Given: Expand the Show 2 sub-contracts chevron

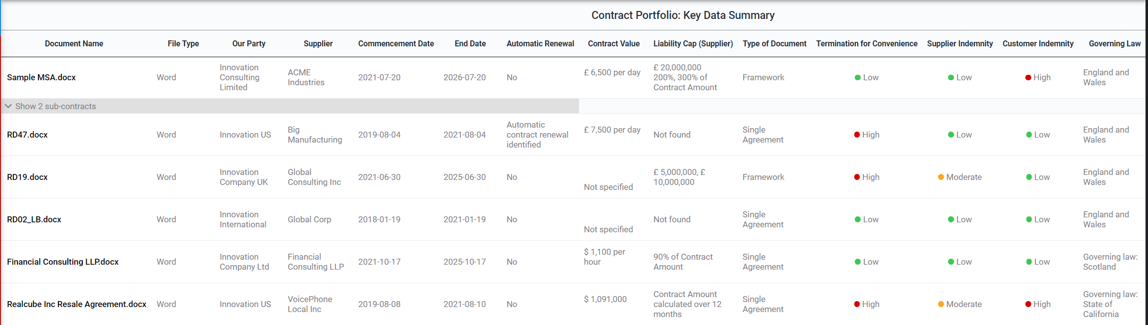Looking at the screenshot, I should (x=8, y=106).
